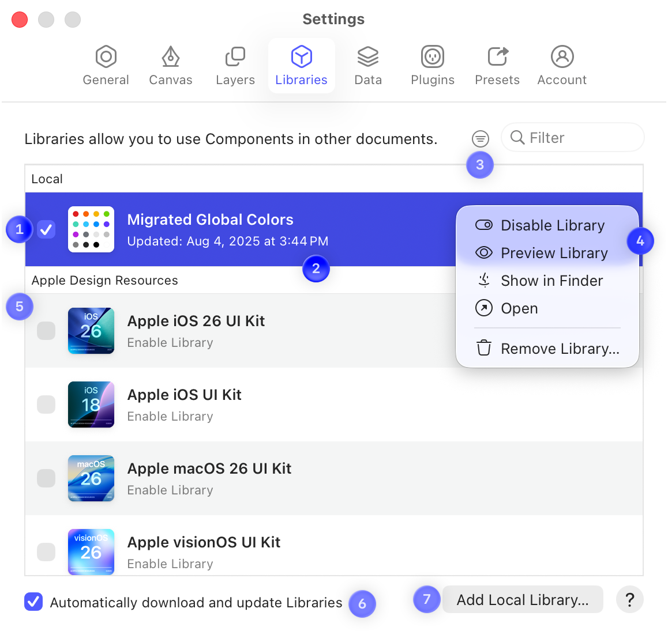668x635 pixels.
Task: Click Enable Library under Apple iOS UI Kit
Action: click(170, 416)
